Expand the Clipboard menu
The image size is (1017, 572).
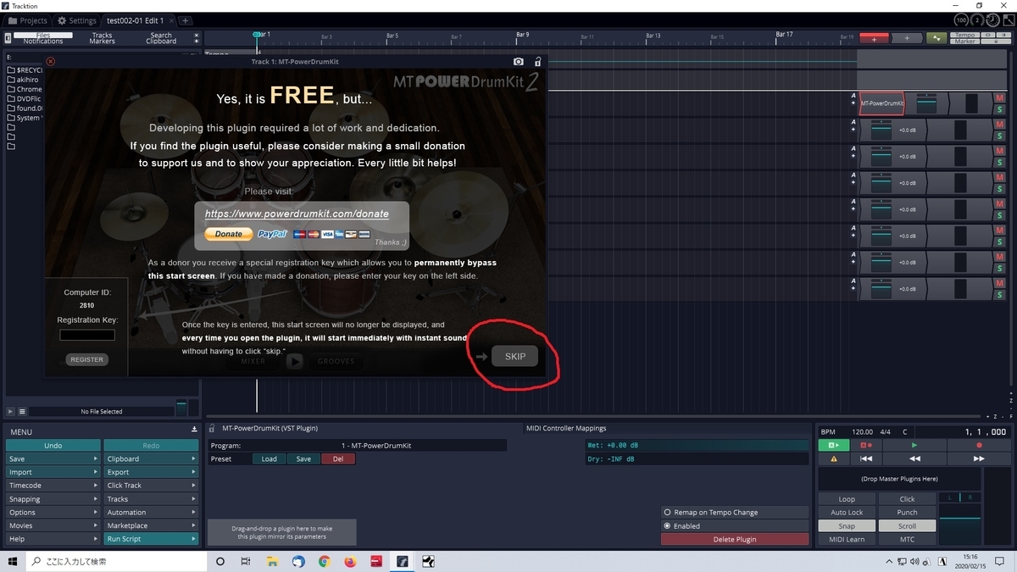click(x=151, y=458)
